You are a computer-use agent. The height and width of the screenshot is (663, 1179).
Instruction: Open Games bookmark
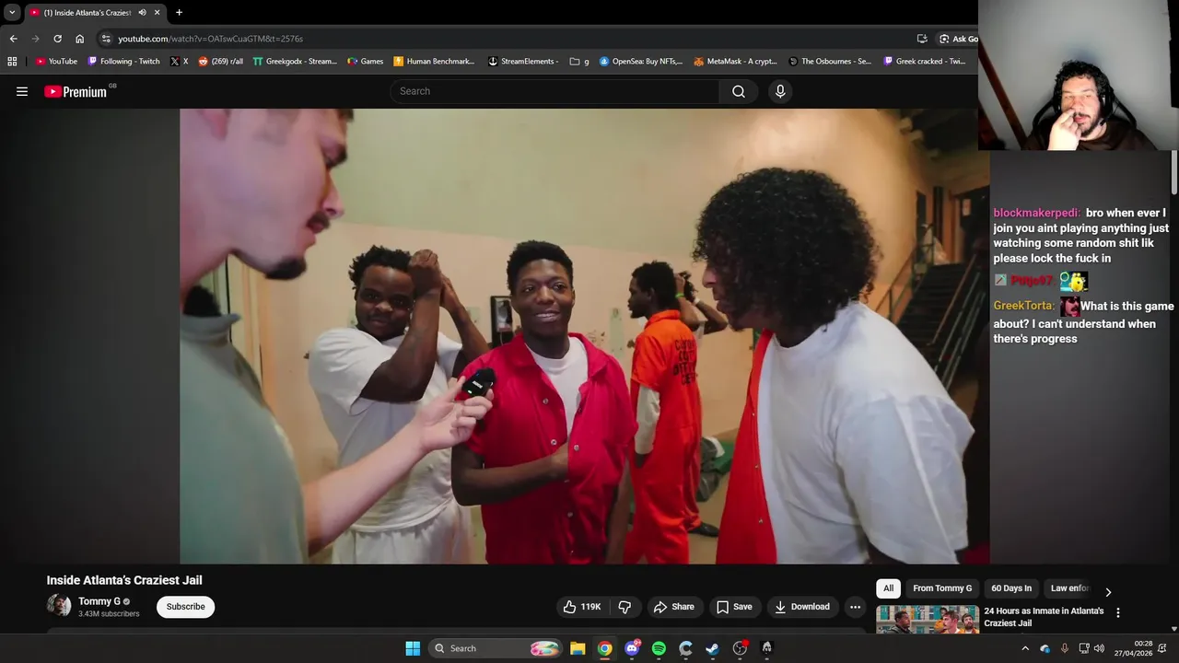365,62
